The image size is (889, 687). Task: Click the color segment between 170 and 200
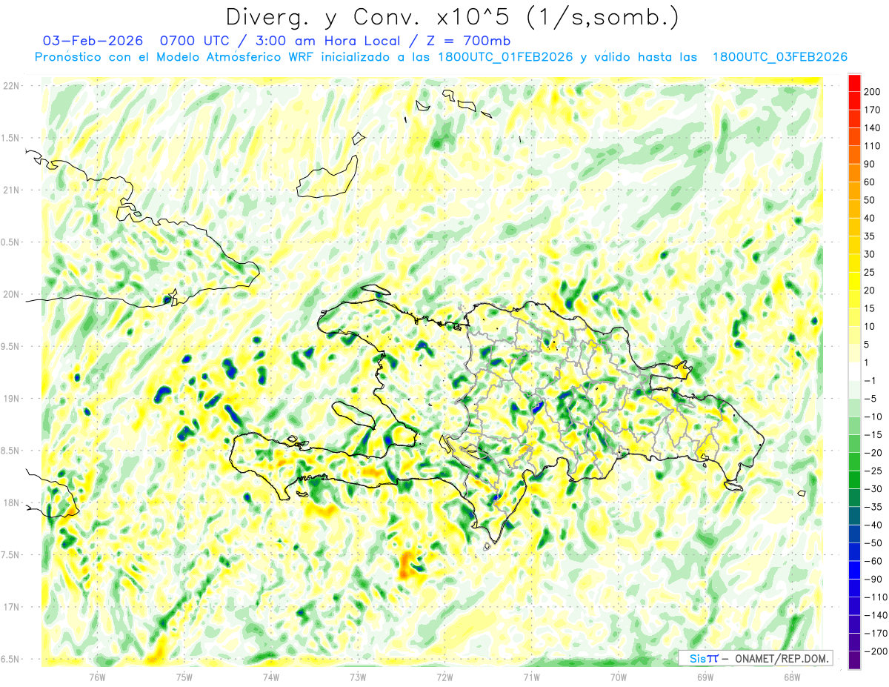pyautogui.click(x=854, y=101)
